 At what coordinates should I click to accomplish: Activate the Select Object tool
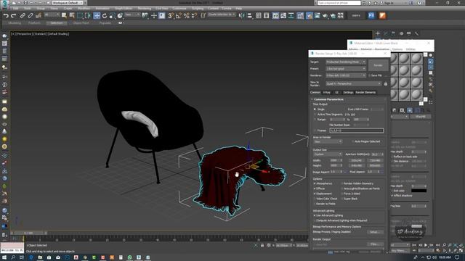[x=64, y=15]
